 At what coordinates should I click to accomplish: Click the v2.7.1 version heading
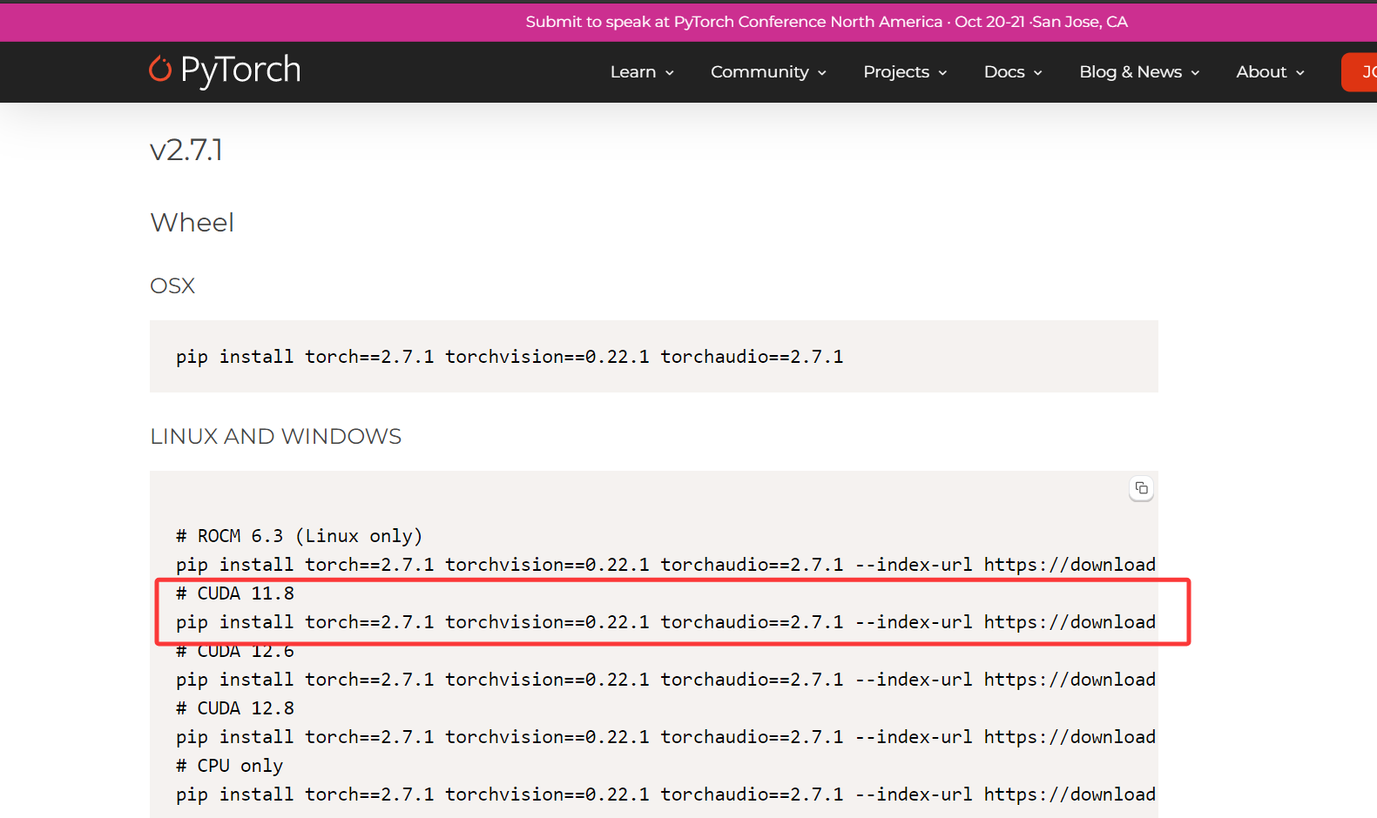pos(186,150)
